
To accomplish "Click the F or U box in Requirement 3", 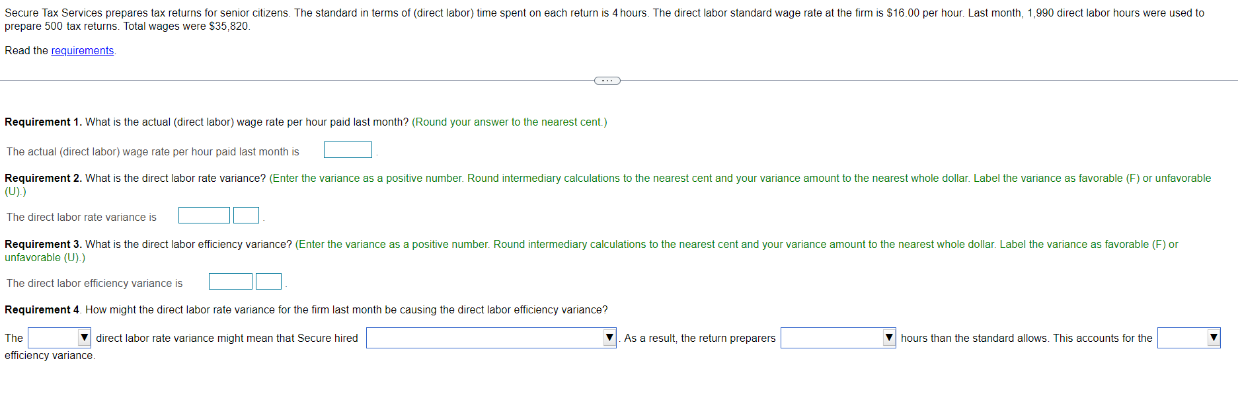I will coord(268,281).
